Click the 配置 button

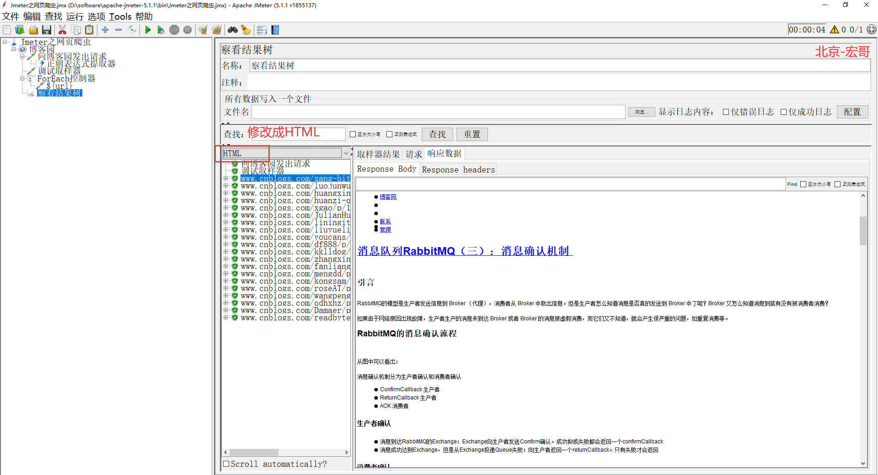pos(852,112)
